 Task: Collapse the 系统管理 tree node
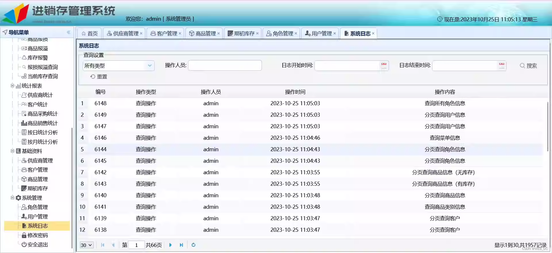point(12,198)
